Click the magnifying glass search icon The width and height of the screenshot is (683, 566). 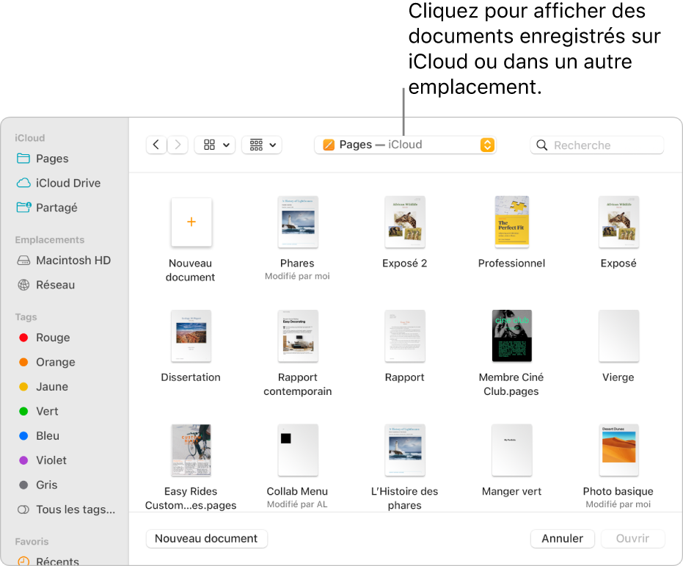[541, 145]
